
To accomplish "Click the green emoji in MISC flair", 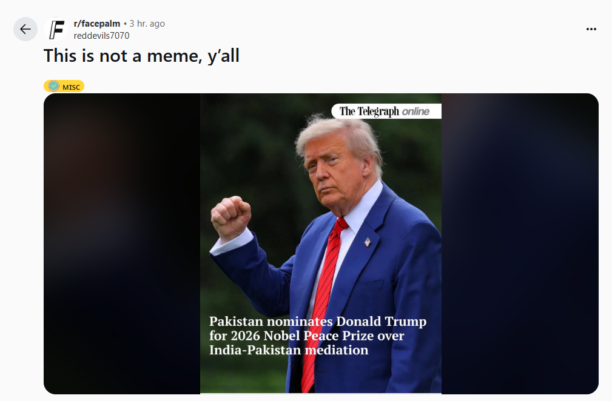I will coord(54,86).
